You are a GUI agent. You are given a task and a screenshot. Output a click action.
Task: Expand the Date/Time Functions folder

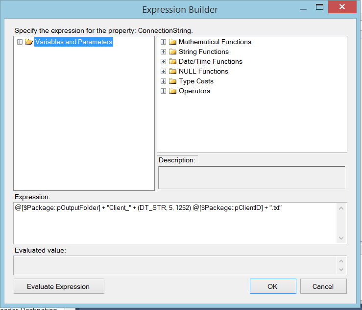click(x=163, y=61)
